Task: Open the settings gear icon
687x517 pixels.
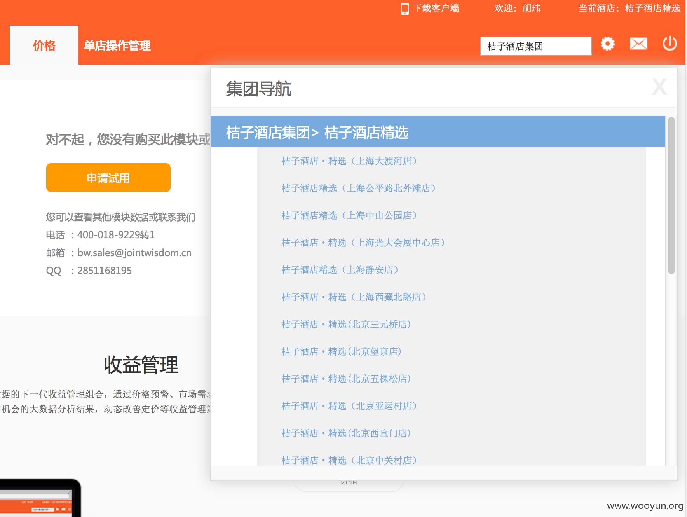Action: [608, 44]
